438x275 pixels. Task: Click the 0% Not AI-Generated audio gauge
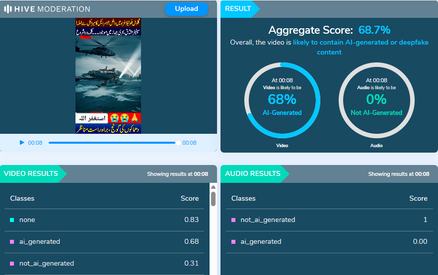pyautogui.click(x=376, y=100)
